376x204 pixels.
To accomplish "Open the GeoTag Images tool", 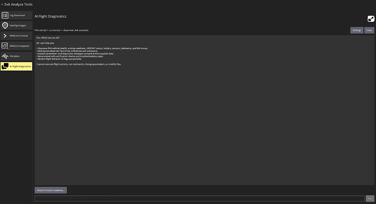I will click(16, 25).
